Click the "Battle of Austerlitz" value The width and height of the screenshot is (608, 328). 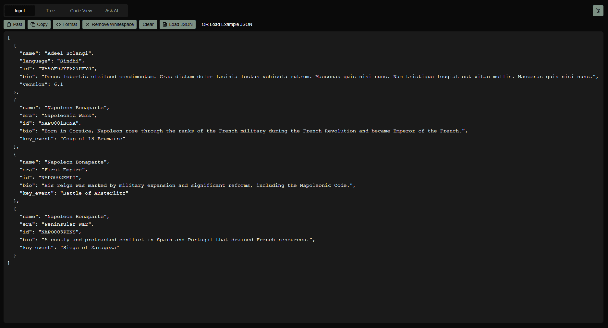94,193
